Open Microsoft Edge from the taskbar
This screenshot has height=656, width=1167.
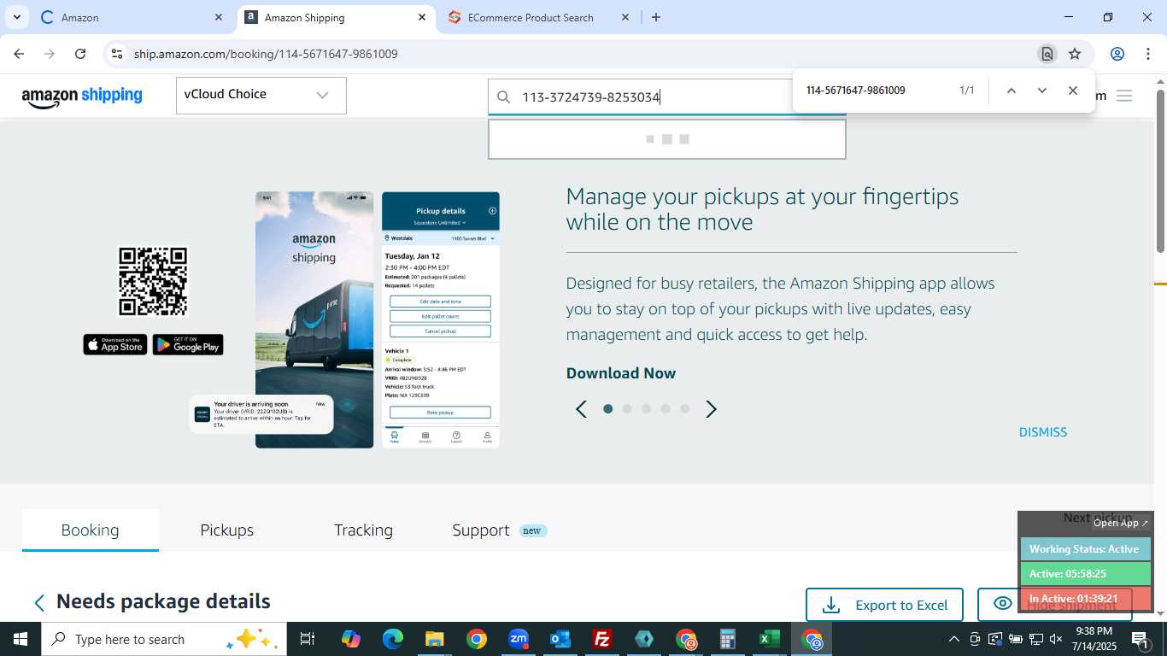tap(393, 639)
